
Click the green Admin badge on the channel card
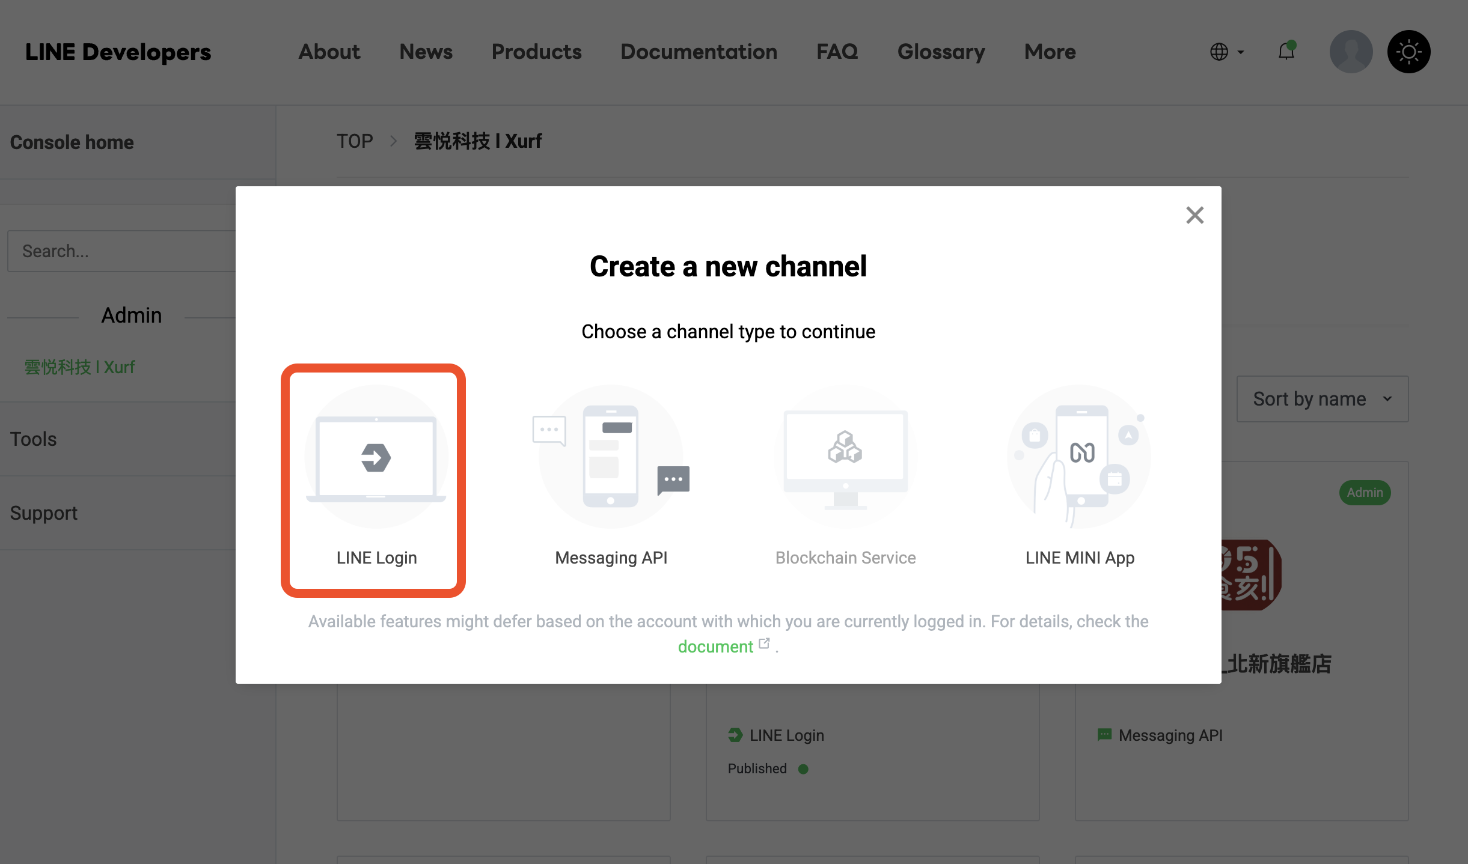point(1365,493)
